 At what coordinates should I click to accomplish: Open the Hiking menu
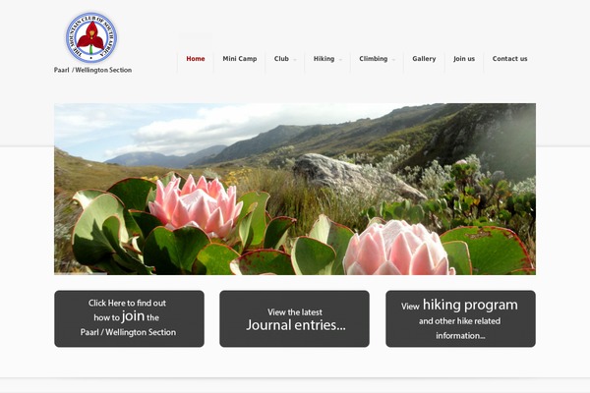[x=324, y=59]
